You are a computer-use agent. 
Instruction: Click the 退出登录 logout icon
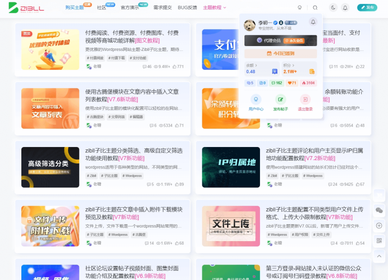[305, 99]
